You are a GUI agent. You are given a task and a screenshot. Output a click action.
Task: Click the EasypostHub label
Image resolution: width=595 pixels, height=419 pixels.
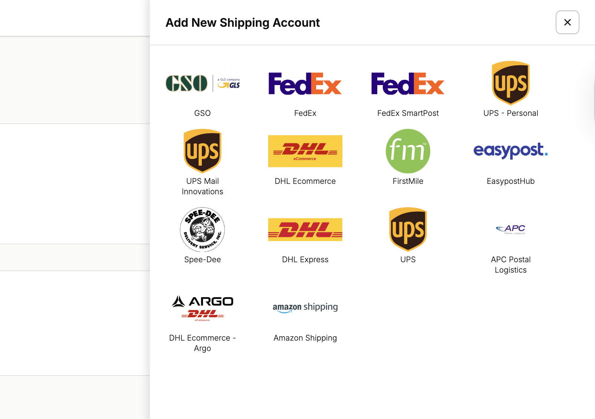[x=510, y=181]
